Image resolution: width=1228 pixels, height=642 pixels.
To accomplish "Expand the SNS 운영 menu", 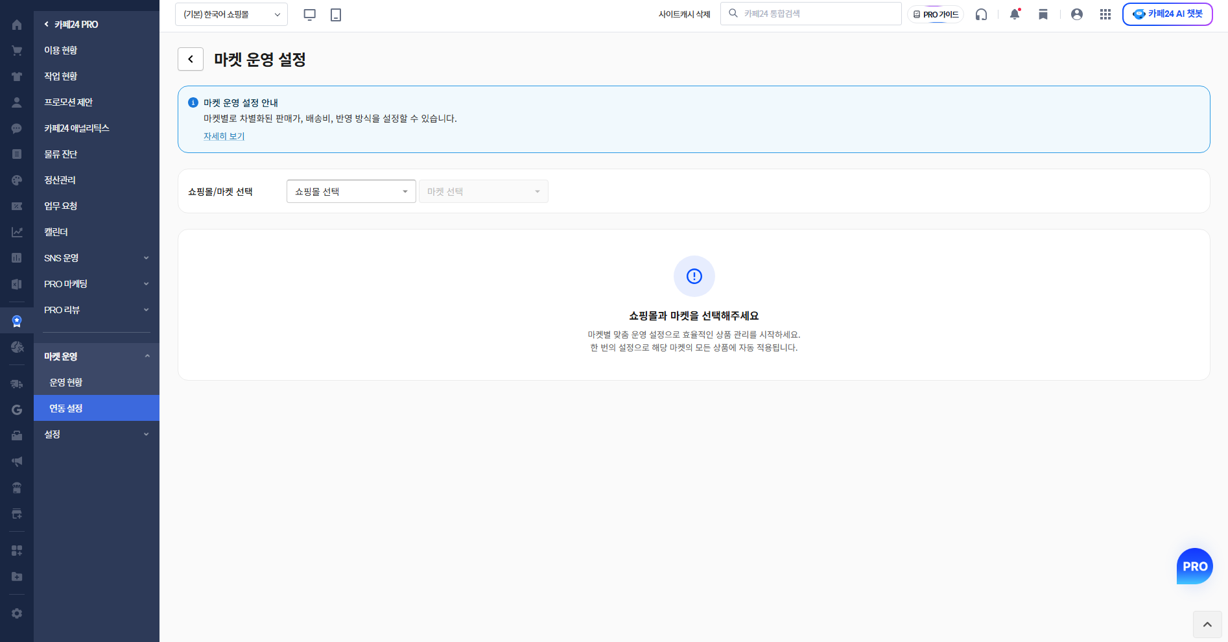I will [97, 258].
